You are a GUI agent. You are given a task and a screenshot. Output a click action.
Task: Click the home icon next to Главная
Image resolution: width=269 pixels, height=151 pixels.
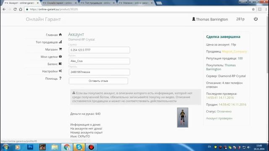pos(60,34)
